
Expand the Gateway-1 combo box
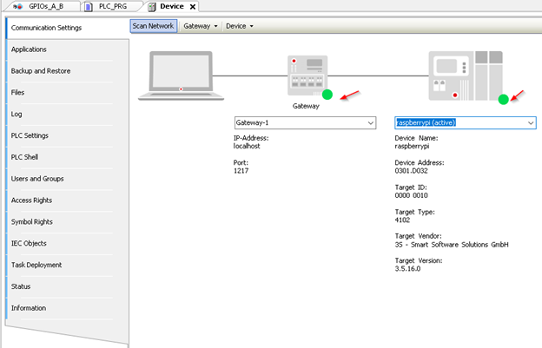point(371,123)
